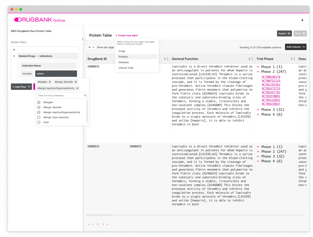This screenshot has height=237, width=313.
Task: Uncheck the Allergic disorder checkbox
Action: pos(39,107)
